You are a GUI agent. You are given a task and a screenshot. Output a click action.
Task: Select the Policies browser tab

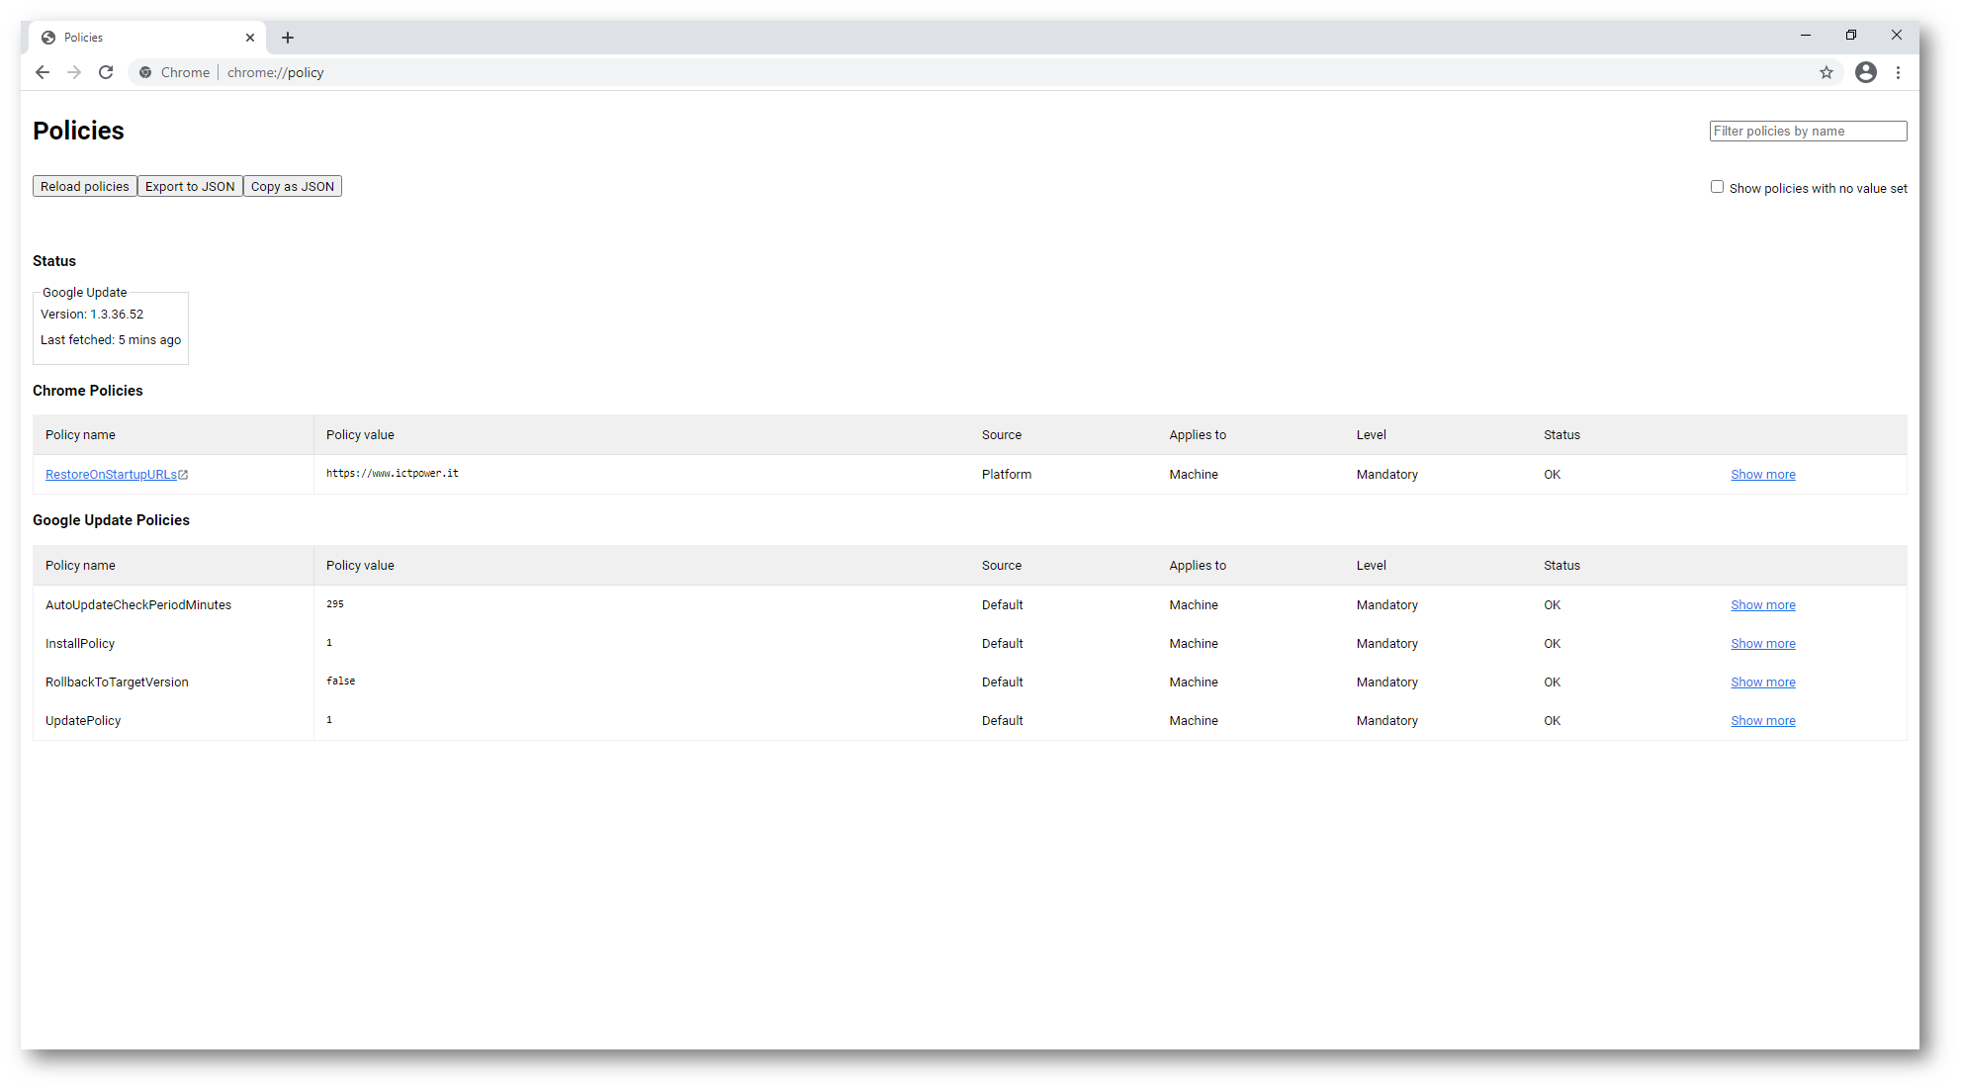pos(148,38)
